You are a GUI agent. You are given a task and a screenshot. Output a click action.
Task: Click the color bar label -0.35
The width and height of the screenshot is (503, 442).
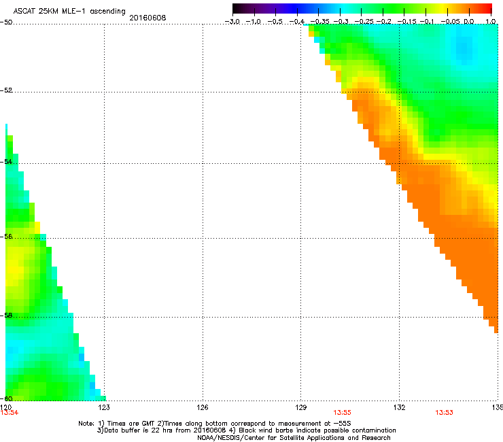coord(320,22)
